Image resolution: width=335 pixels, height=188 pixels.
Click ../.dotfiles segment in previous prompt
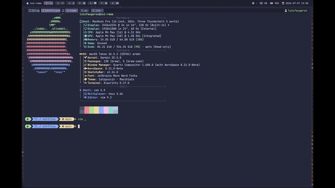click(x=45, y=119)
